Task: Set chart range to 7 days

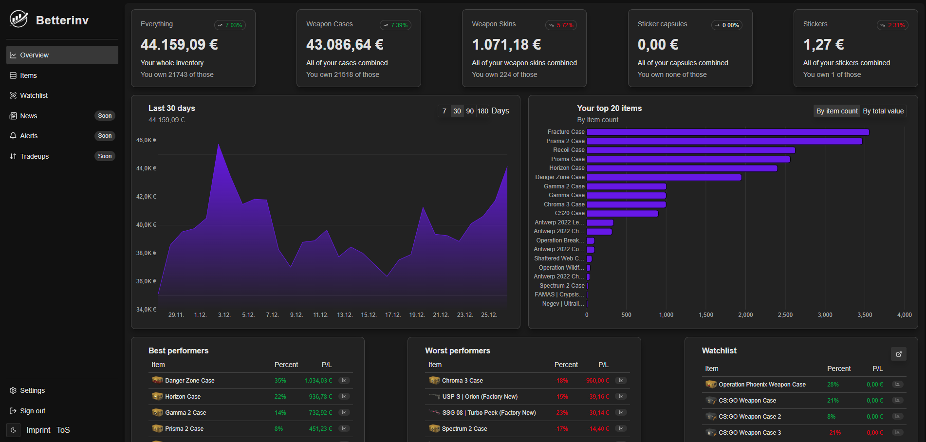Action: [x=444, y=111]
